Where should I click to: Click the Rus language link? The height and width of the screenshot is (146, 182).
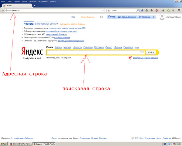[x=73, y=17]
